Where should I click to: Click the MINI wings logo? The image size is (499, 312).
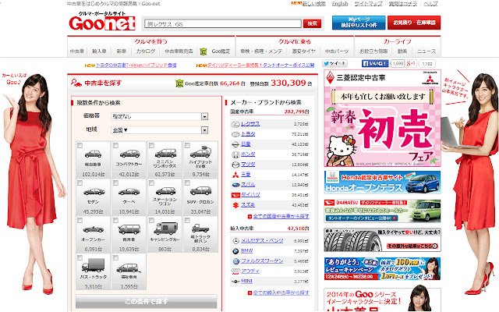pyautogui.click(x=235, y=282)
